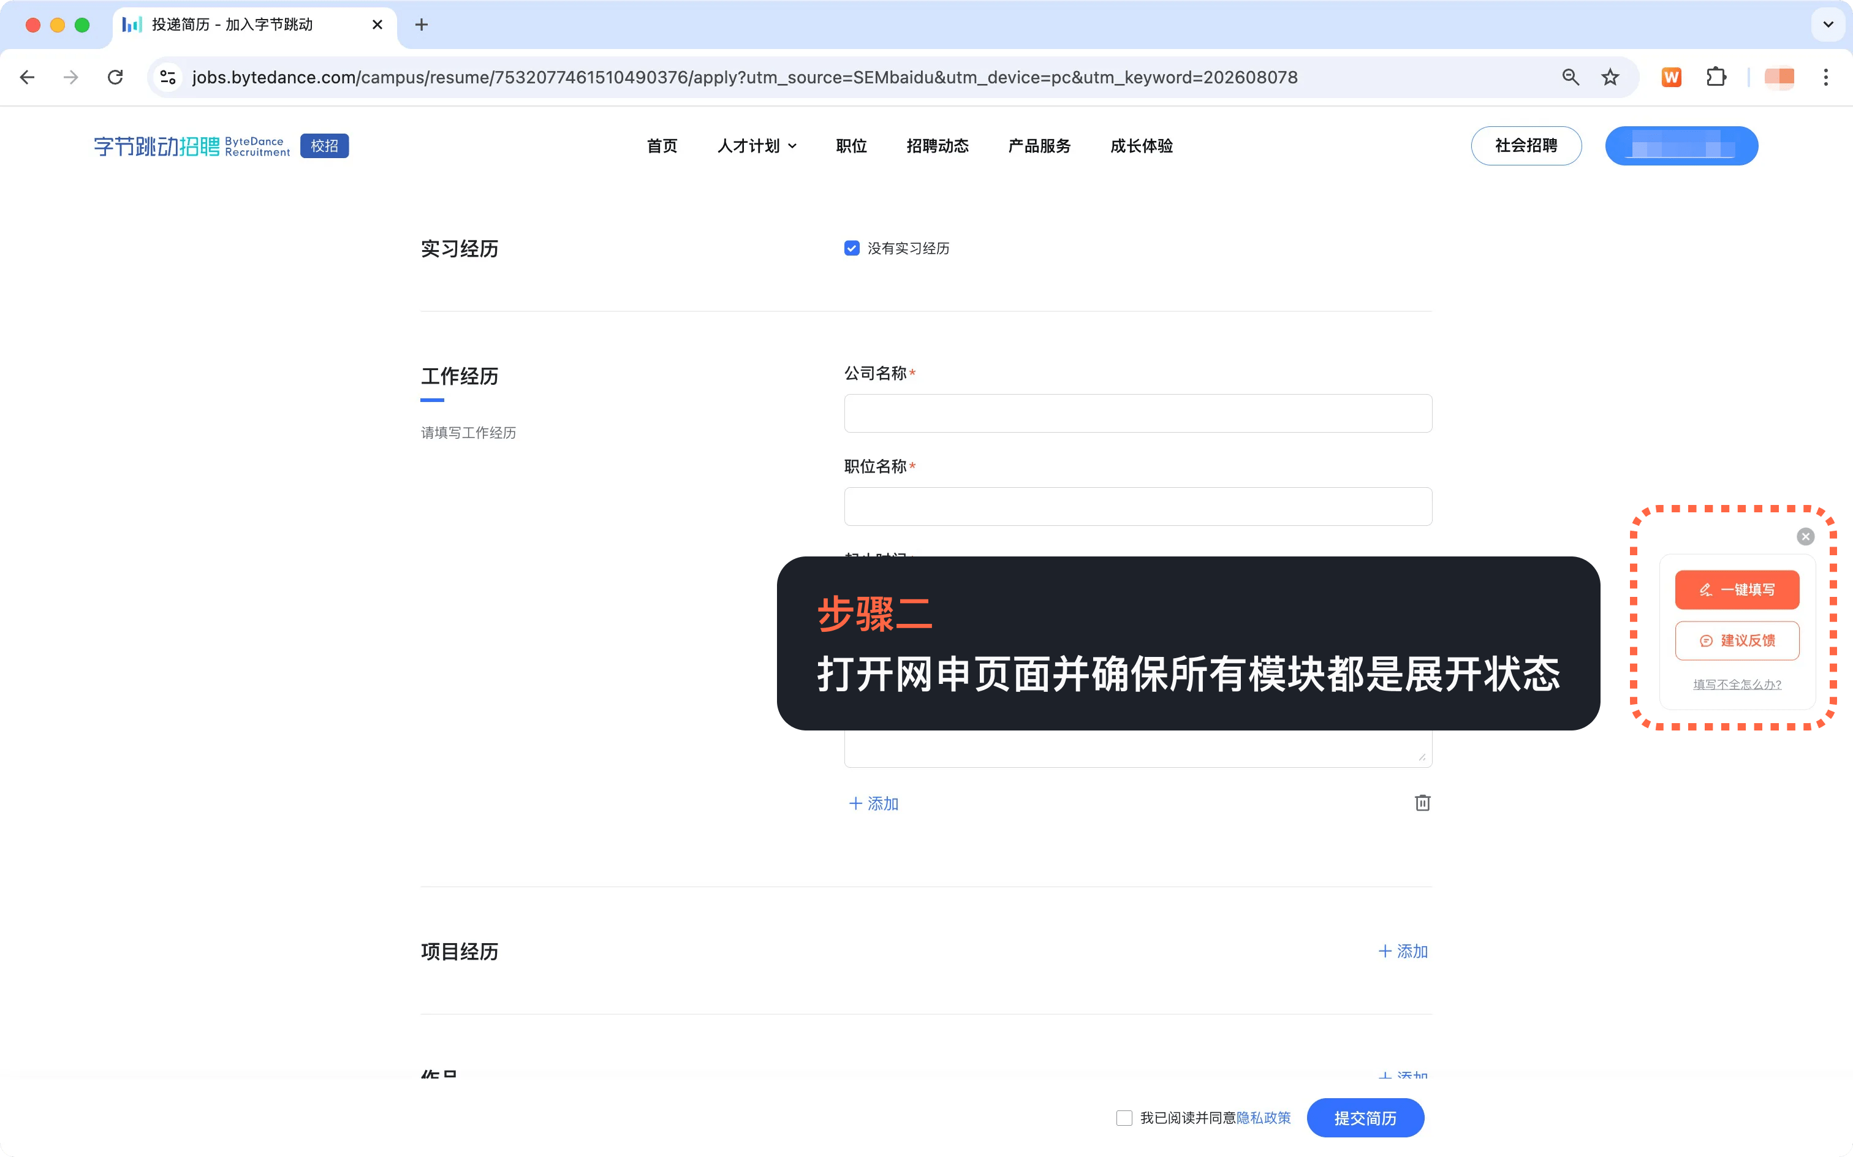Open the Chrome three-dot menu

(1825, 77)
